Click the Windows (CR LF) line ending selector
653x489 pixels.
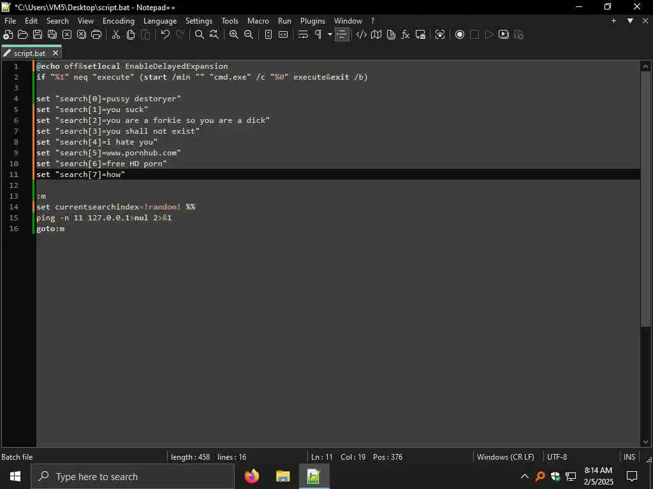(505, 457)
